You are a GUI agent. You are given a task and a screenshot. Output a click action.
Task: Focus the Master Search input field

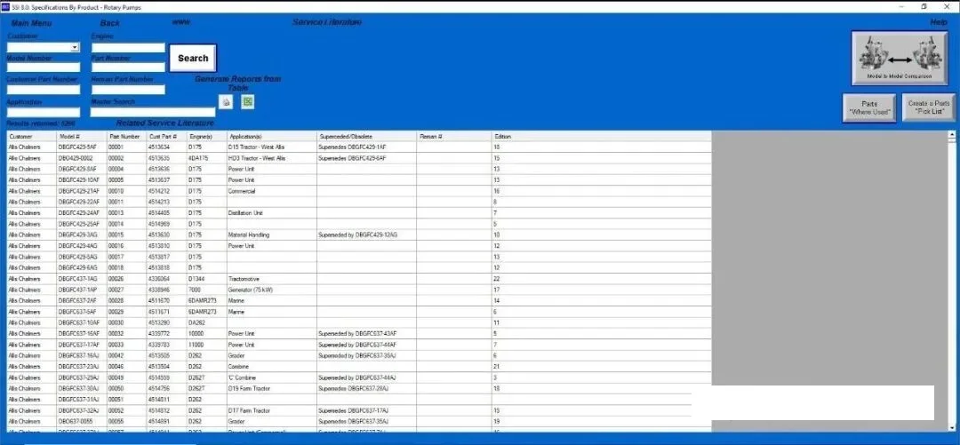(153, 112)
